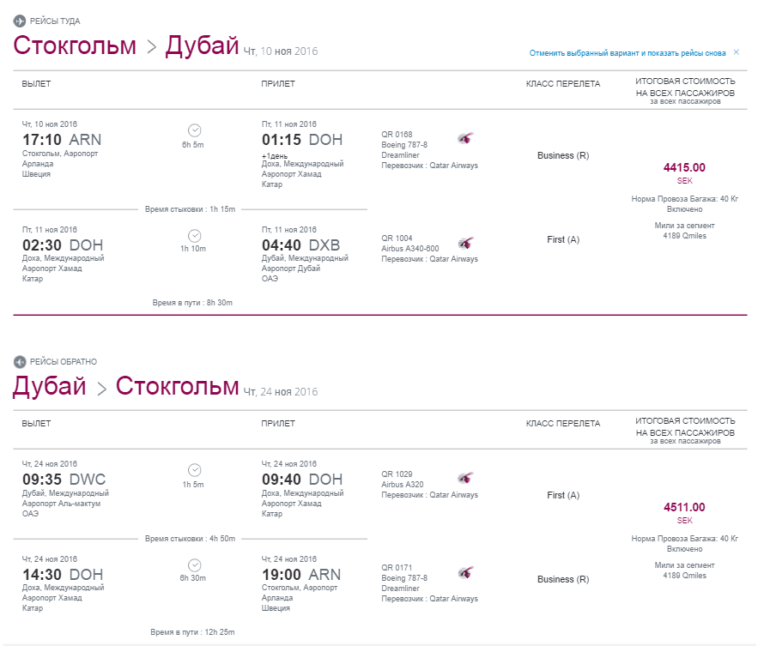Select the 4415.00 SEK outbound price
This screenshot has height=646, width=770.
[x=684, y=172]
